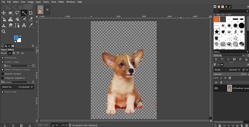Image resolution: width=249 pixels, height=127 pixels.
Task: Open the Filters menu
Action: 61,2
